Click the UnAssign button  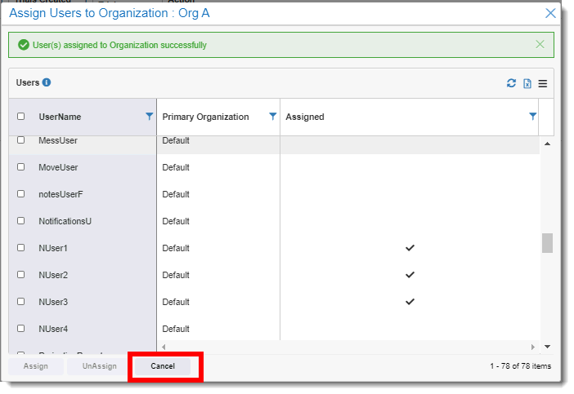tap(99, 366)
